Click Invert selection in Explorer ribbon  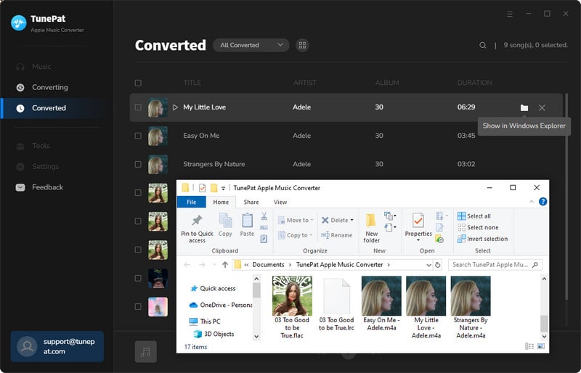pyautogui.click(x=482, y=239)
